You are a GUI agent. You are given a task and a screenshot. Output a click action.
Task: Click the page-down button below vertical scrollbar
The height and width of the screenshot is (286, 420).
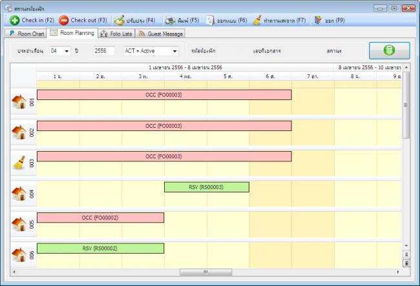pos(406,263)
